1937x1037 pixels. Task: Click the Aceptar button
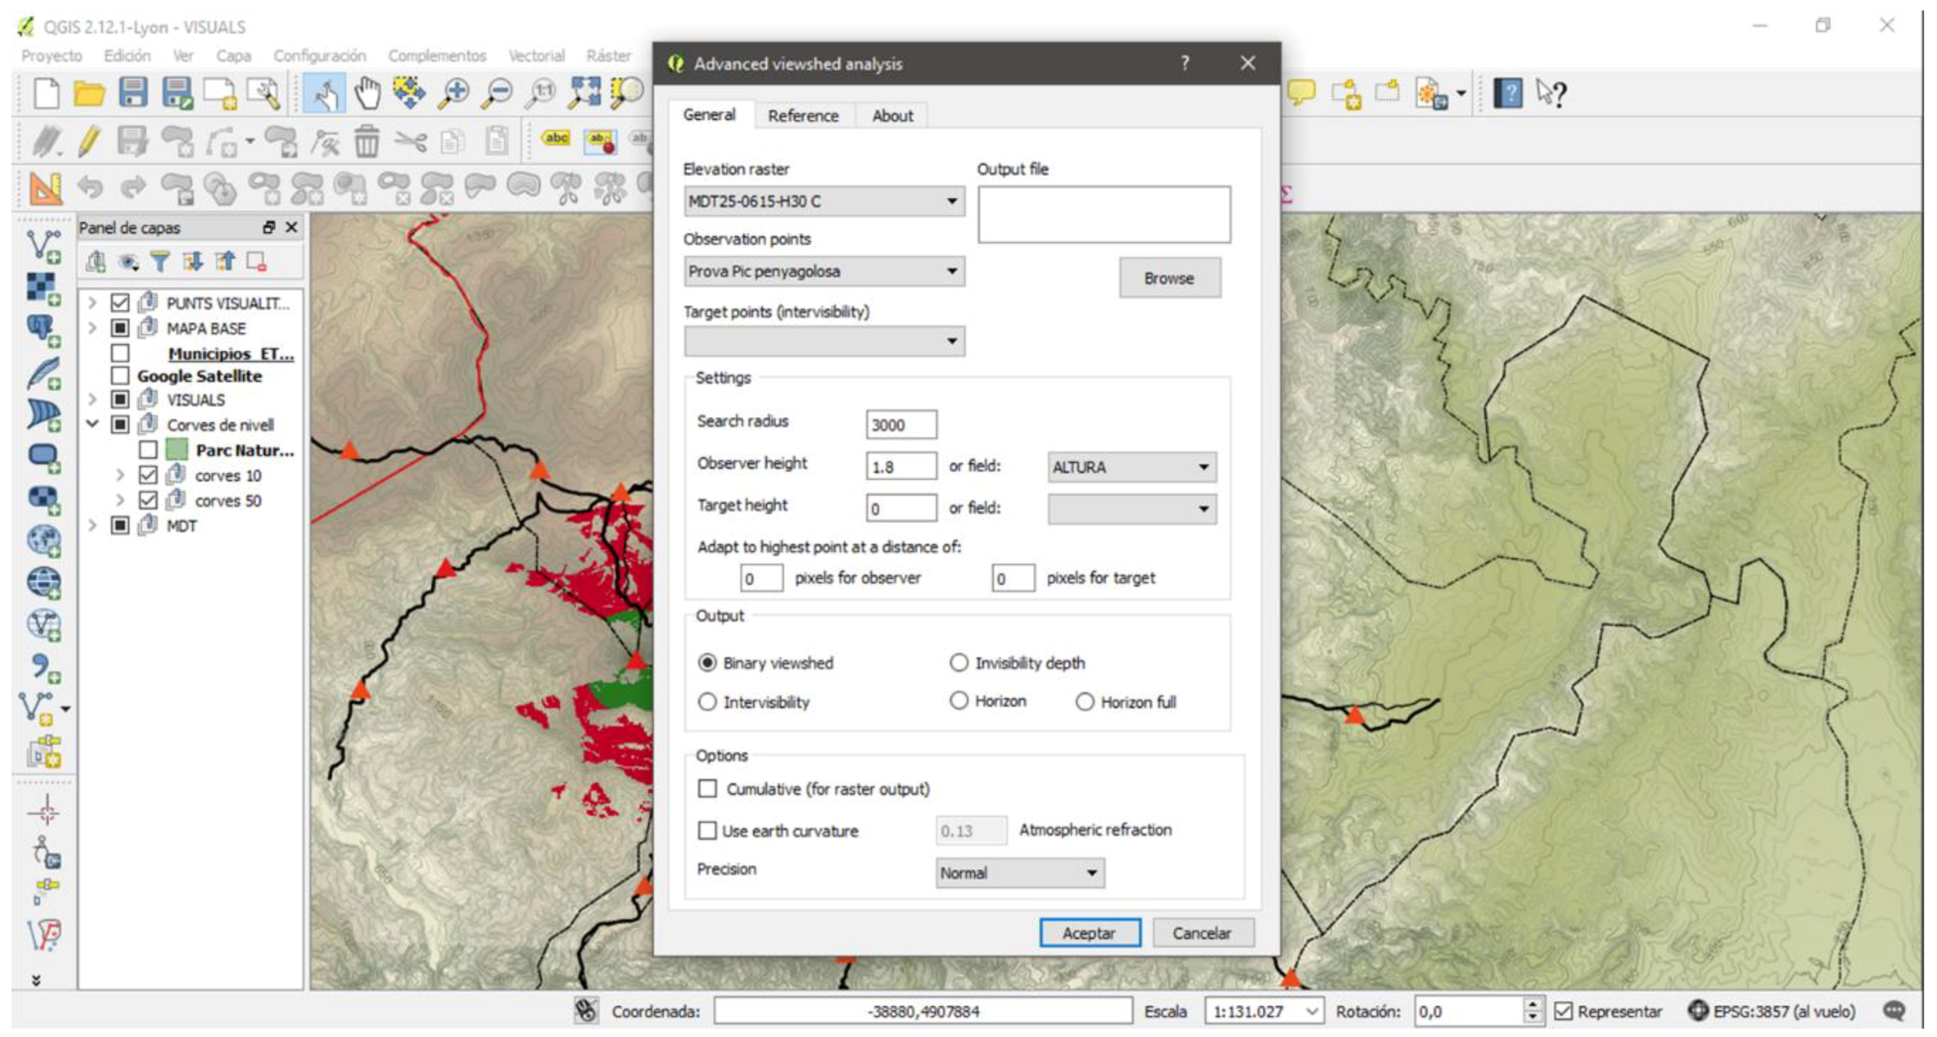point(1089,932)
